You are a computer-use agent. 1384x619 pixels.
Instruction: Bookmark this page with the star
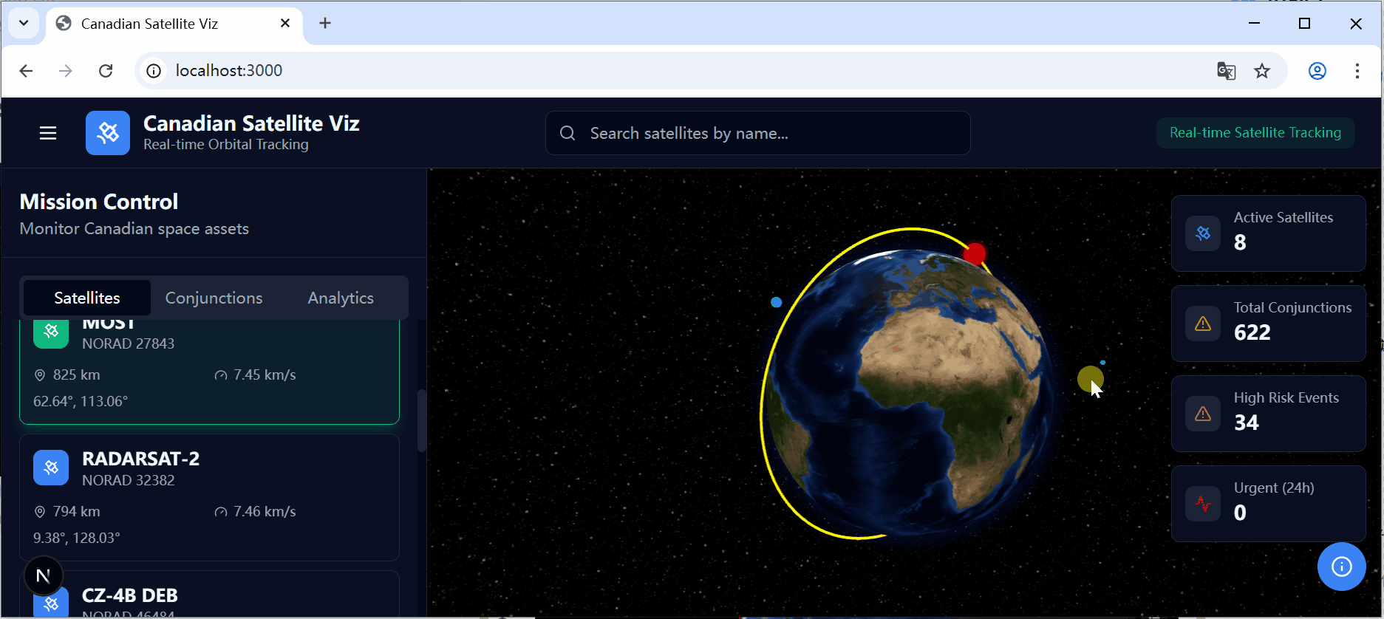tap(1262, 71)
